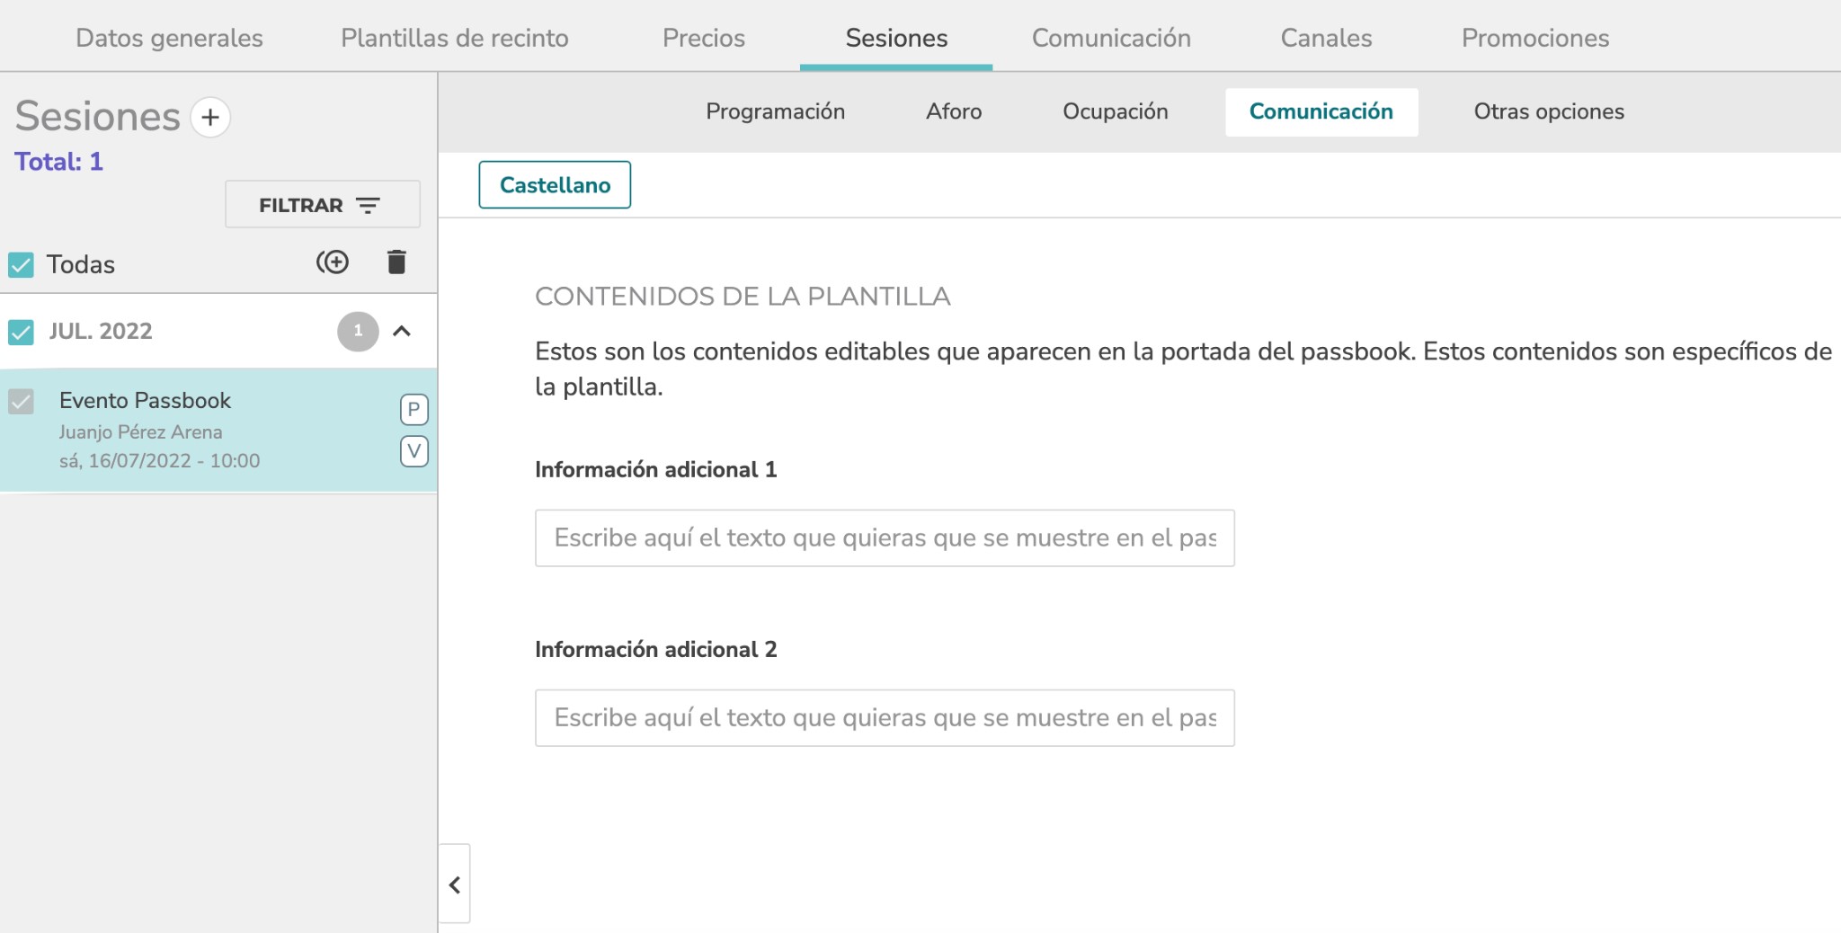Screen dimensions: 1841x933
Task: Open the Otras opciones subtab
Action: (1549, 111)
